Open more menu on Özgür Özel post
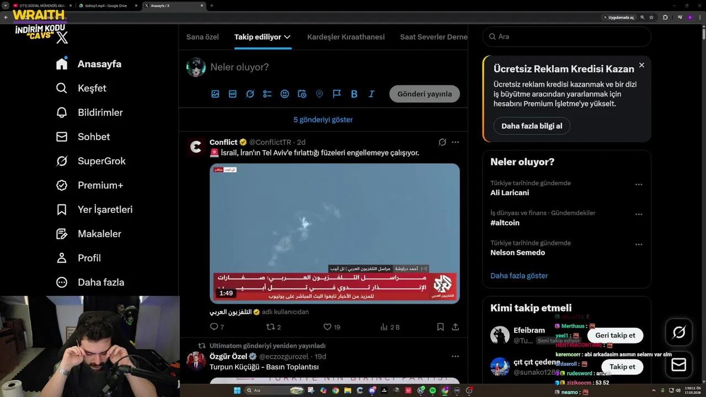This screenshot has height=397, width=706. 455,356
